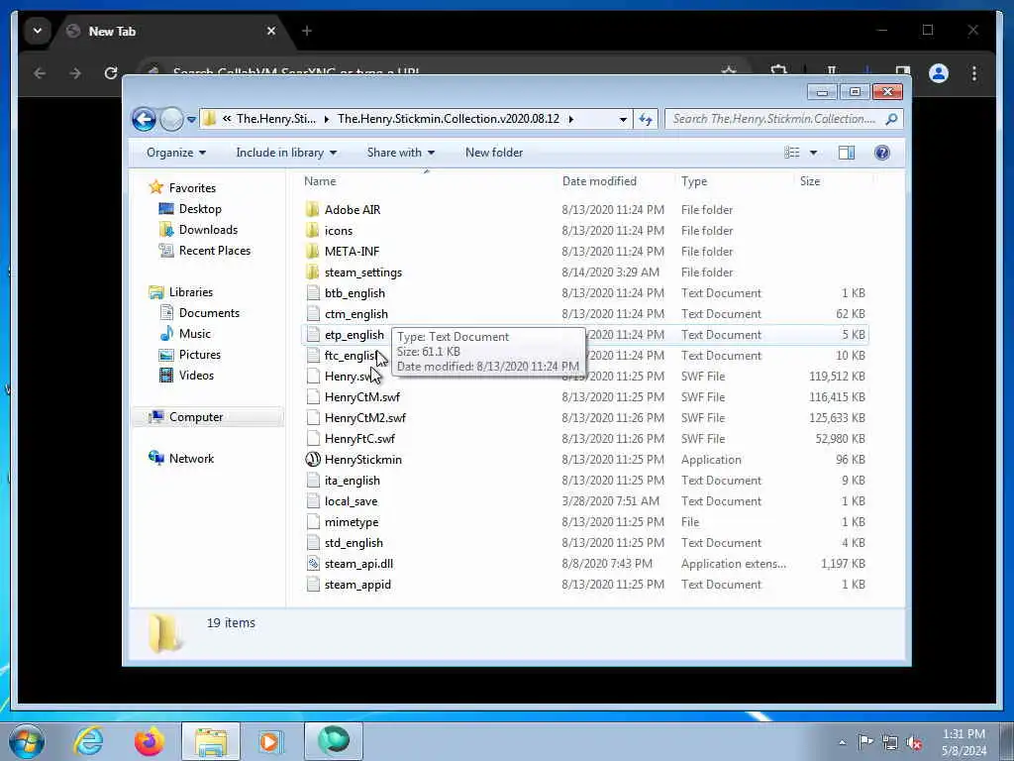Open Pictures library in navigation pane

[x=200, y=355]
